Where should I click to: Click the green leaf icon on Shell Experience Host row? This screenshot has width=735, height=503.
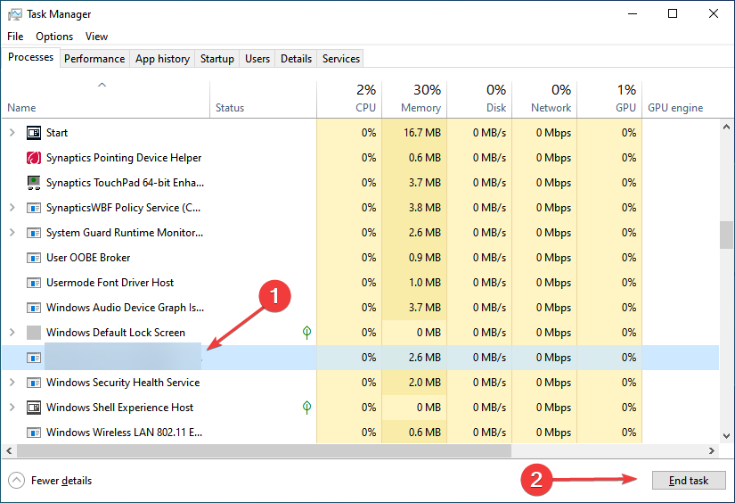pyautogui.click(x=306, y=408)
